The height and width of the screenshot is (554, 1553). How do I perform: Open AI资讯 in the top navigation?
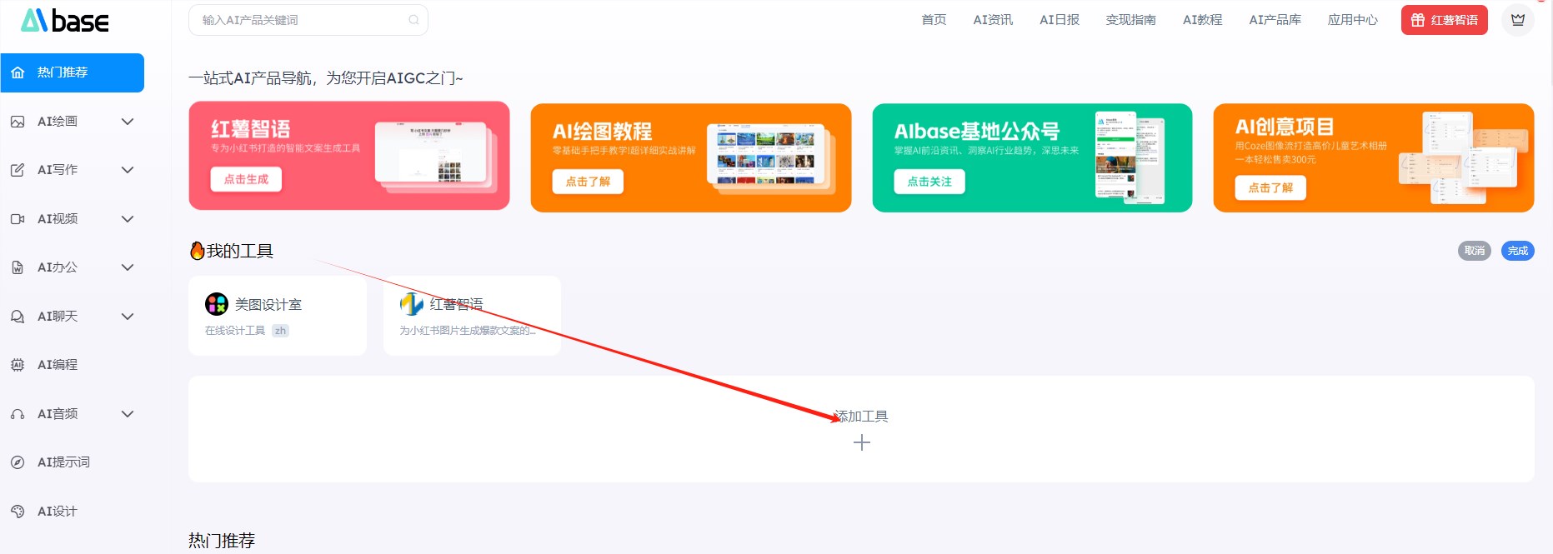993,20
